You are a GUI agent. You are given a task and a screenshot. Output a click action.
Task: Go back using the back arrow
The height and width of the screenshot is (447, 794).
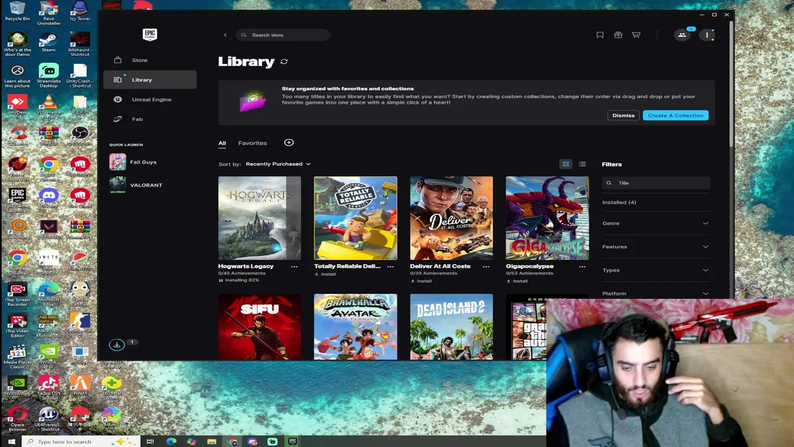coord(225,35)
